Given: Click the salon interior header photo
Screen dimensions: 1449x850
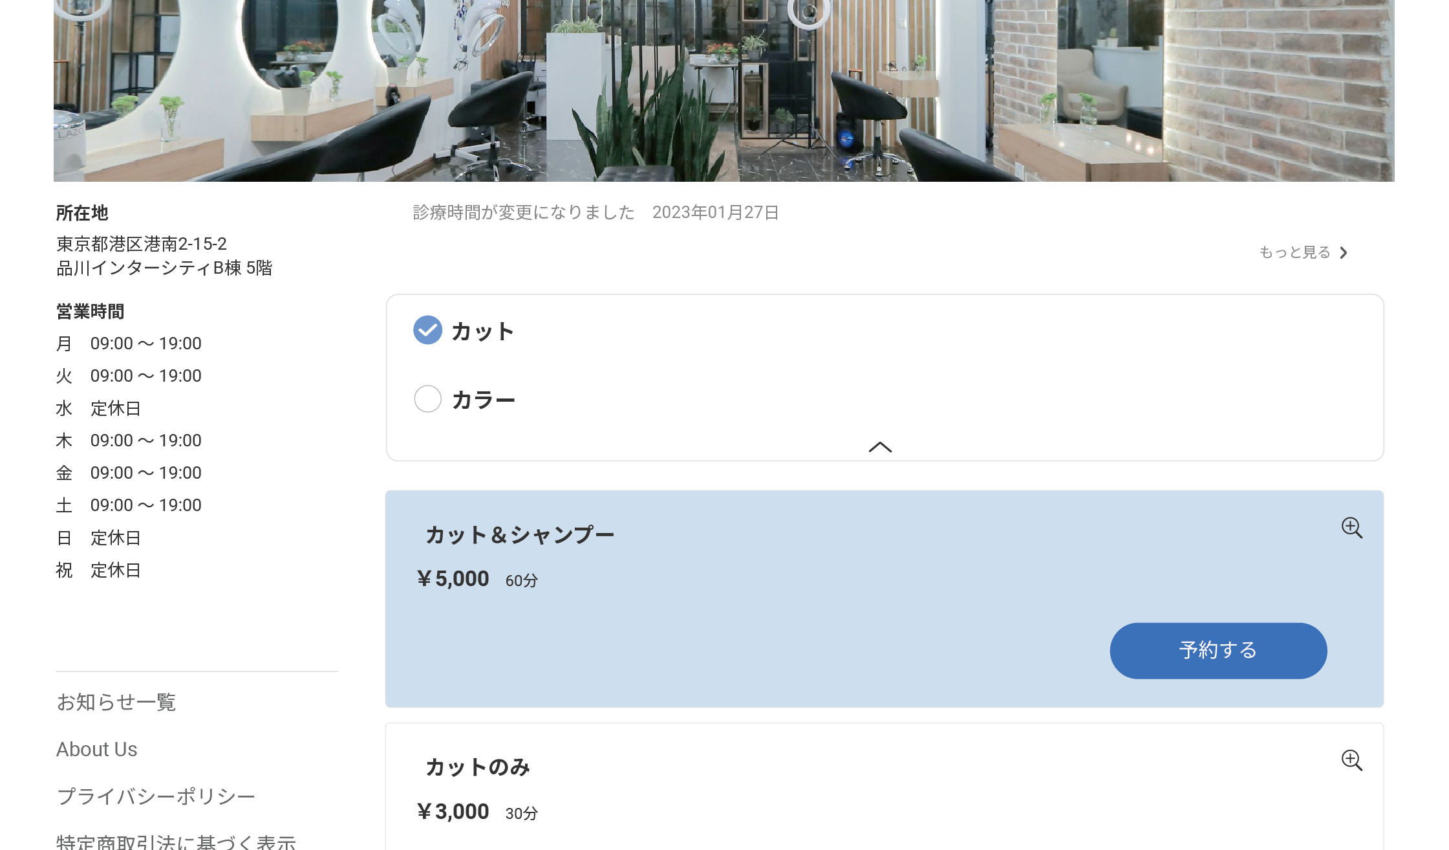Looking at the screenshot, I should click(724, 91).
